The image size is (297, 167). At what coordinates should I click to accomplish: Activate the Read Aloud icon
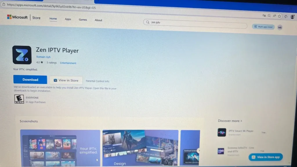[274, 16]
